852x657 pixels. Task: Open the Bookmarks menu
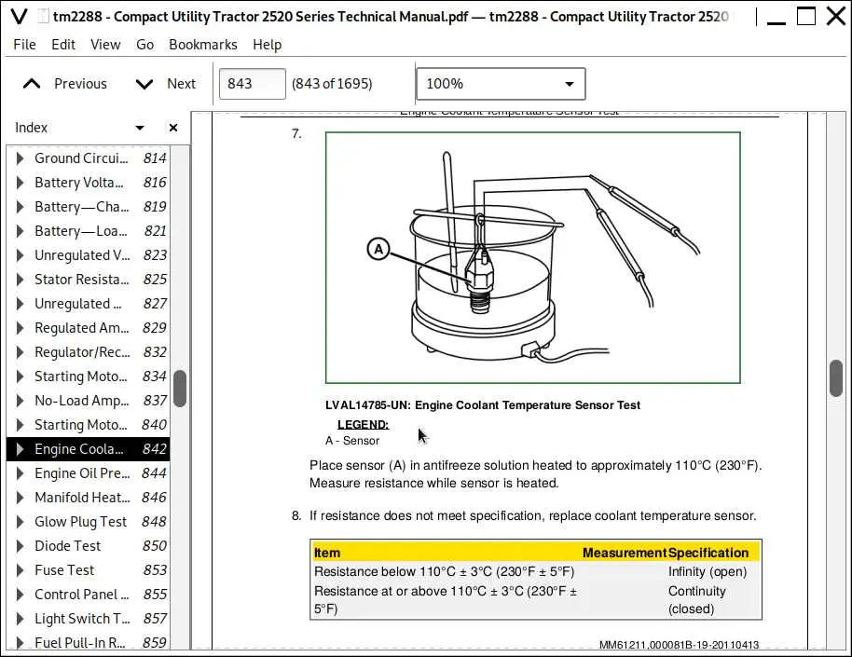tap(202, 45)
